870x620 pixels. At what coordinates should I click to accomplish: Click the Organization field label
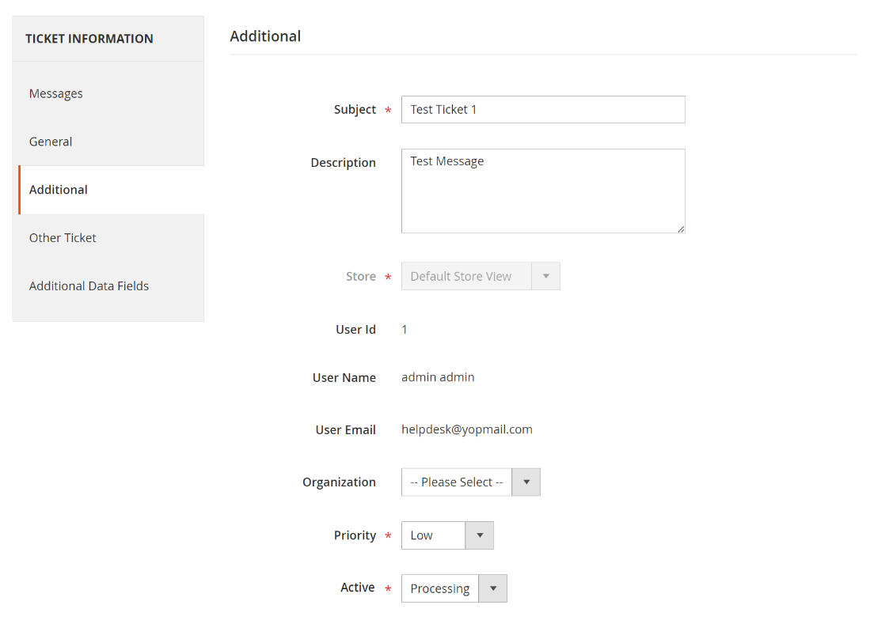click(339, 482)
